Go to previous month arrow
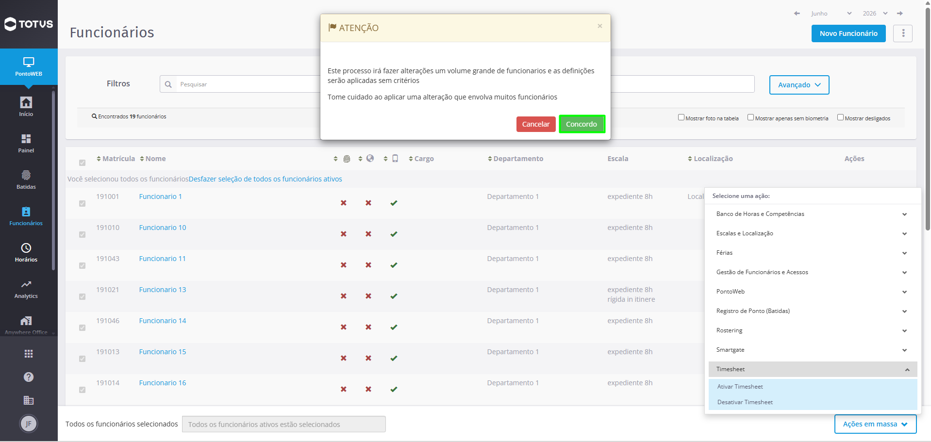The height and width of the screenshot is (442, 931). click(x=797, y=14)
